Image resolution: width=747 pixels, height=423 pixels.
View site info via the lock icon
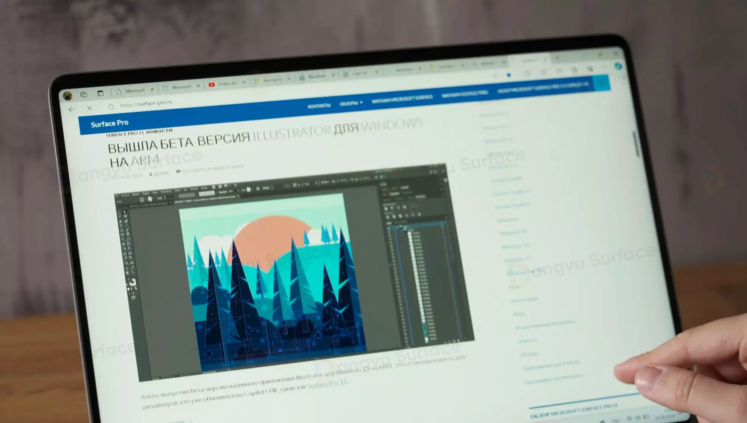coord(111,106)
